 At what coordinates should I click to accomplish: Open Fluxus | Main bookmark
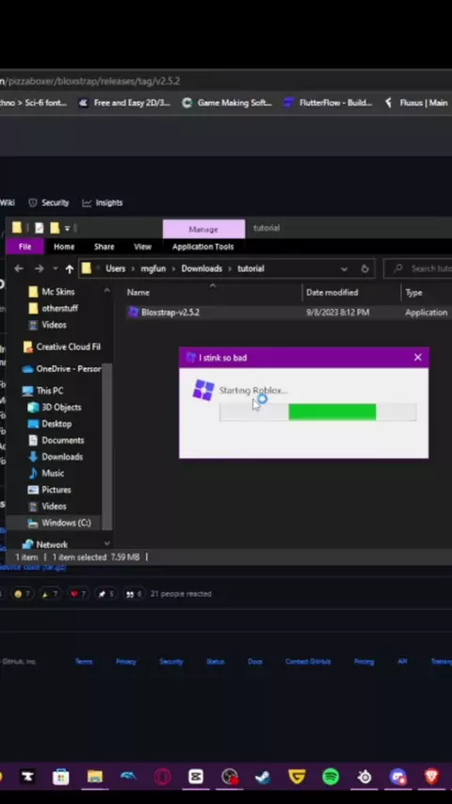[x=417, y=103]
